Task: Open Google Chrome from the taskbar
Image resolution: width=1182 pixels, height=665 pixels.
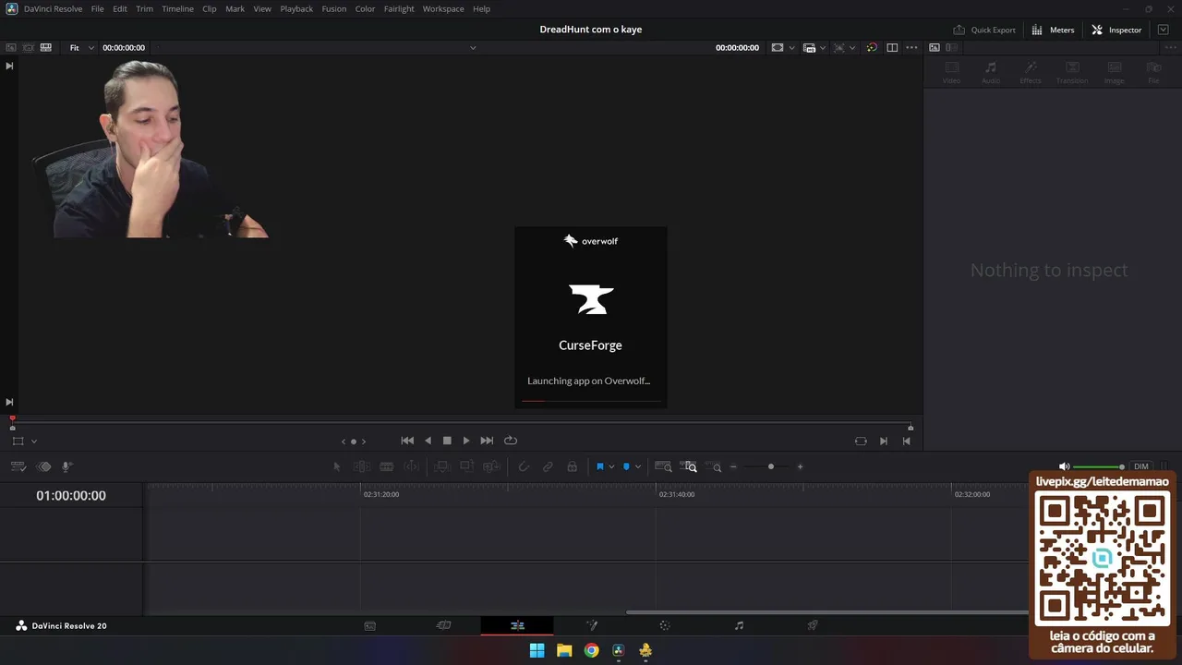Action: [x=591, y=650]
